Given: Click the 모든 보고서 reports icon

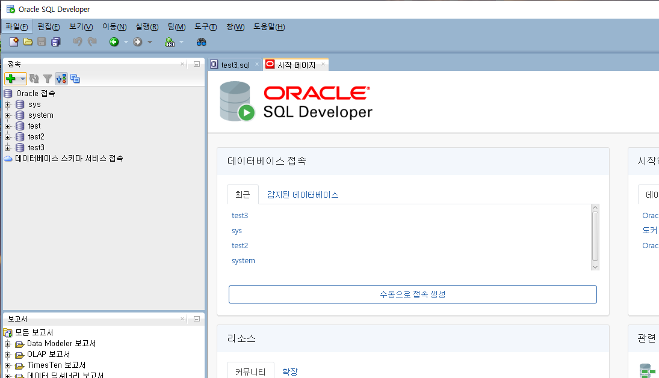Looking at the screenshot, I should pyautogui.click(x=8, y=333).
